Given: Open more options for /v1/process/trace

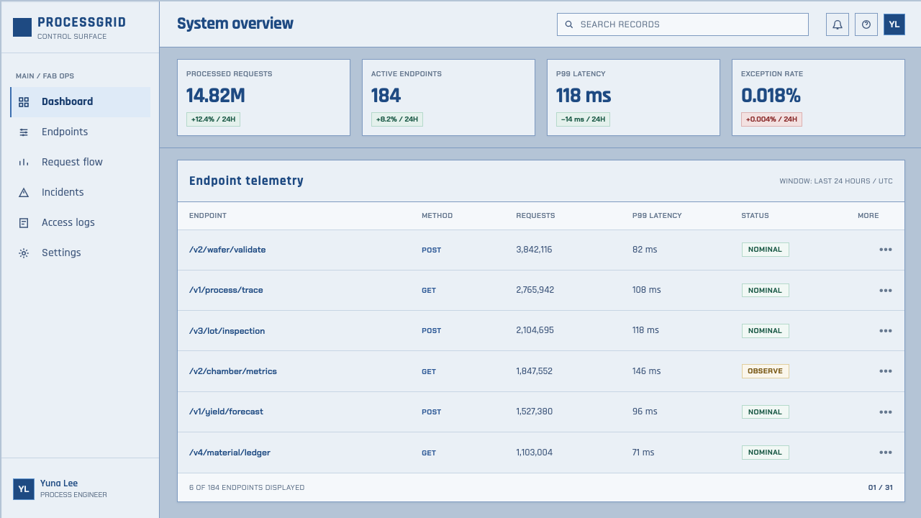Looking at the screenshot, I should point(886,291).
